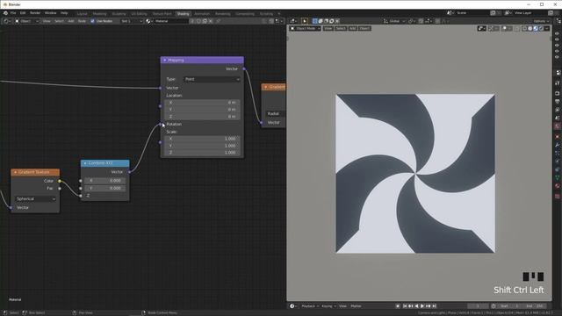This screenshot has height=316, width=562.
Task: Select the Tweak tool icon in viewport header
Action: point(305,21)
